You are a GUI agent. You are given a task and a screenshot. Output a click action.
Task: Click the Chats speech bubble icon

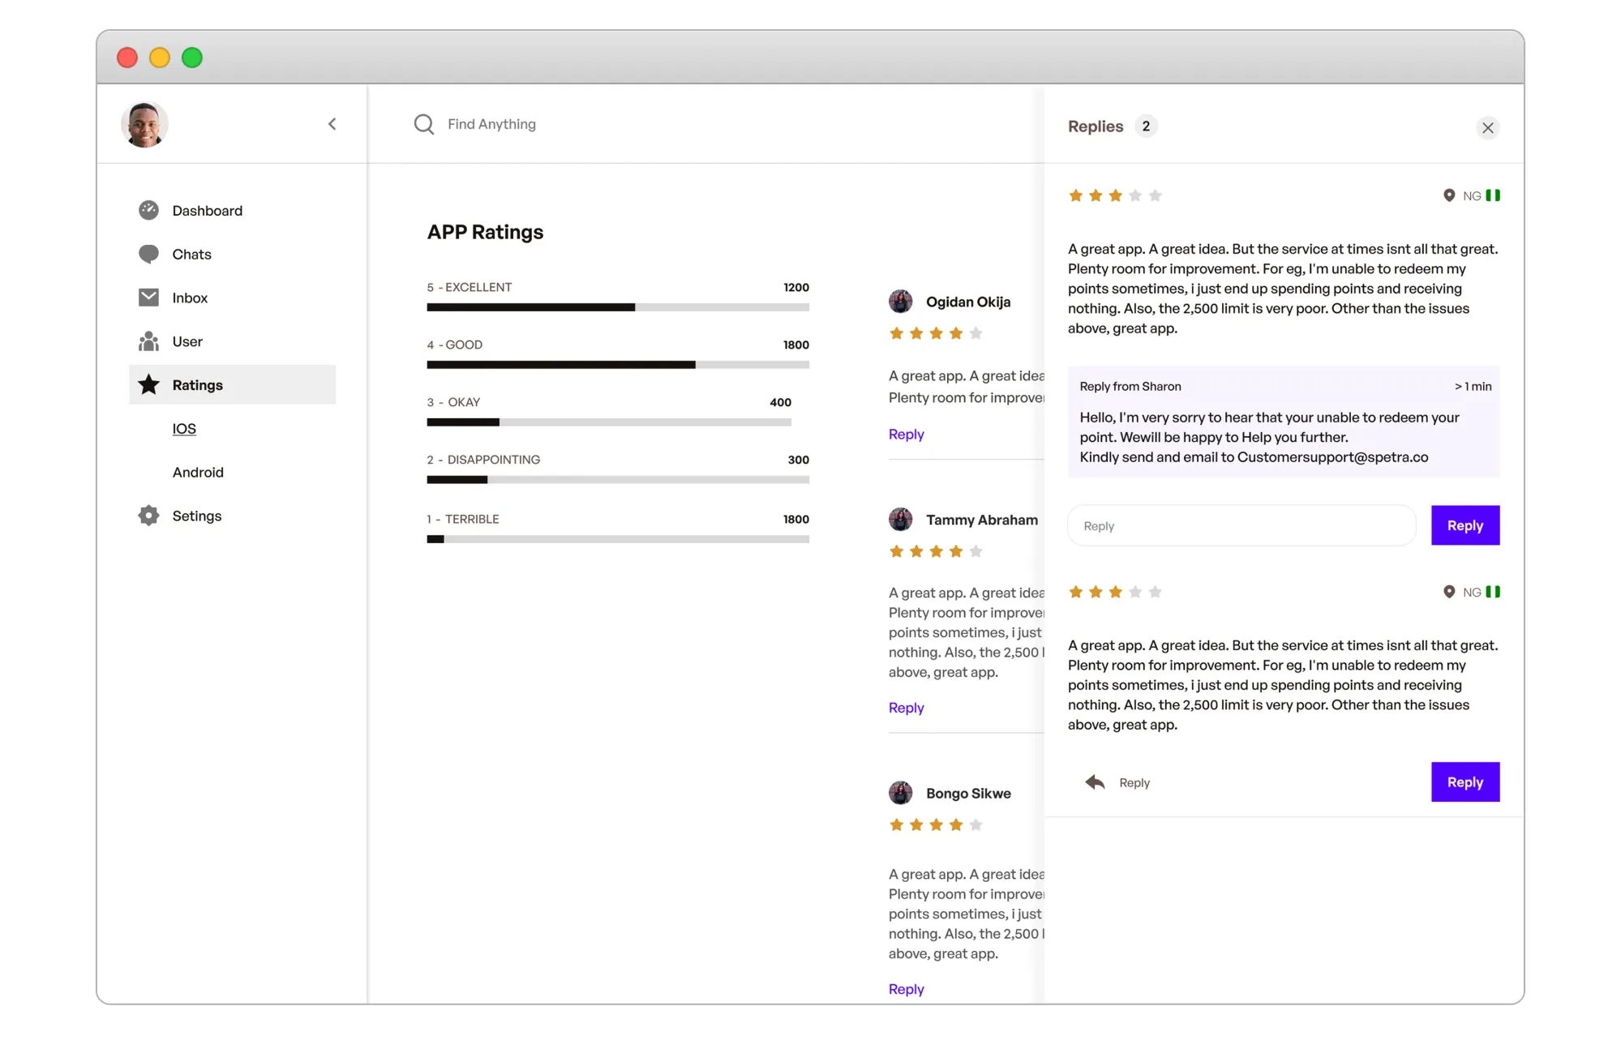click(148, 255)
